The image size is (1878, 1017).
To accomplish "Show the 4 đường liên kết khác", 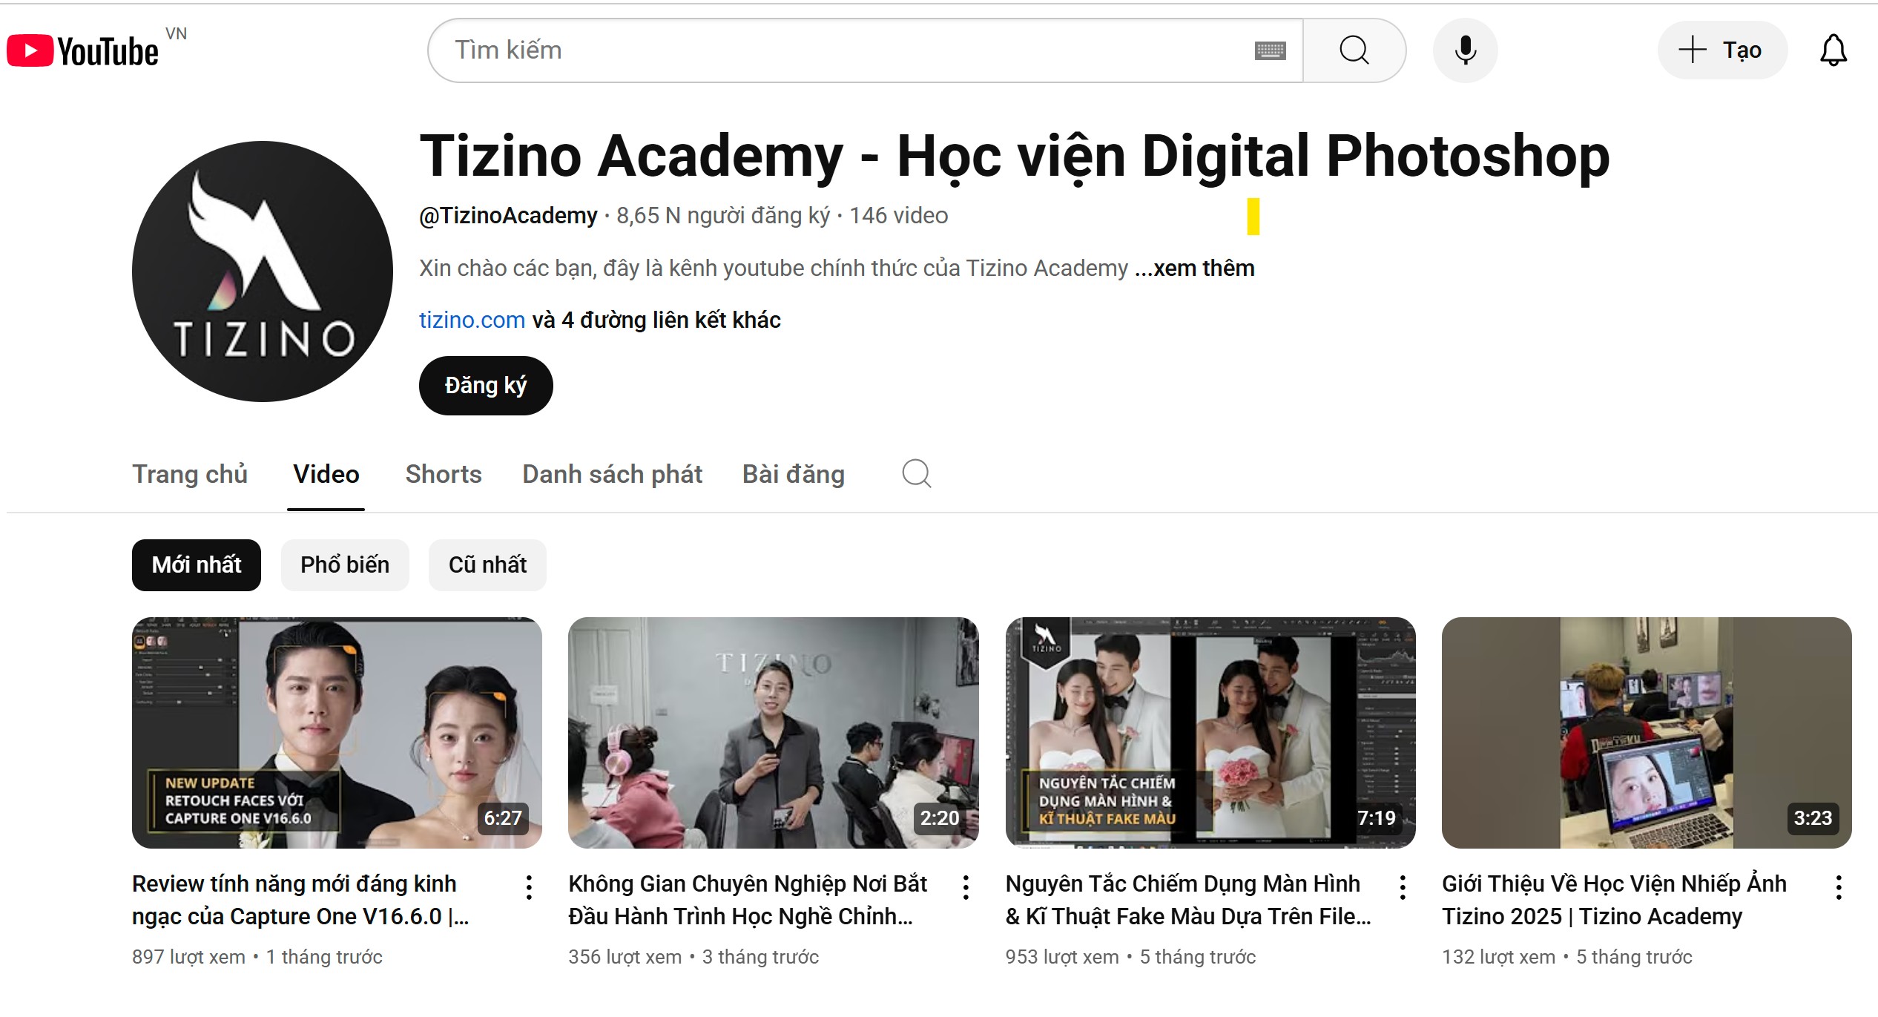I will (x=656, y=320).
